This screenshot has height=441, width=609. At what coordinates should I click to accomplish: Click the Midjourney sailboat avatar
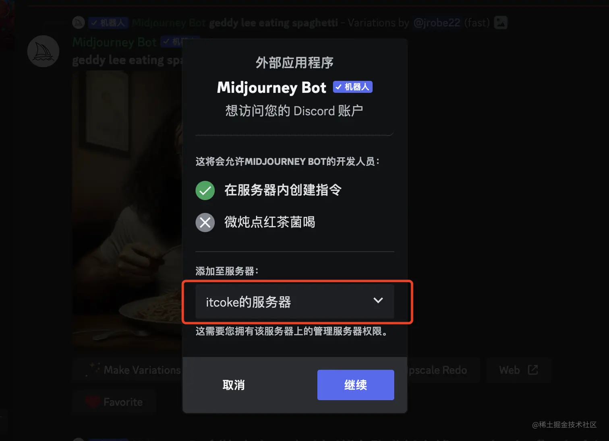pyautogui.click(x=43, y=51)
